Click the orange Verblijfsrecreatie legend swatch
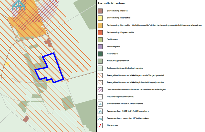Image resolution: width=205 pixels, height=132 pixels. click(x=100, y=25)
